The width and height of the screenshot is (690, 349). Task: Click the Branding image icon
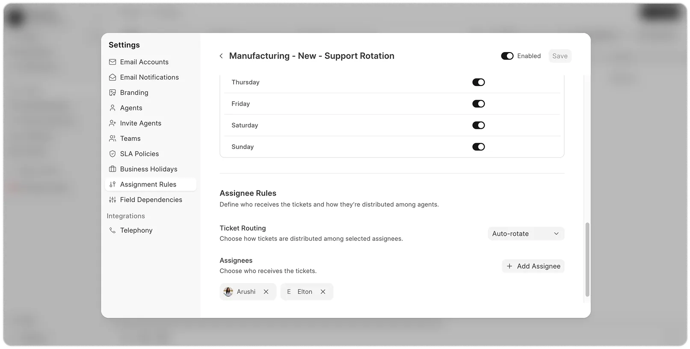click(113, 93)
